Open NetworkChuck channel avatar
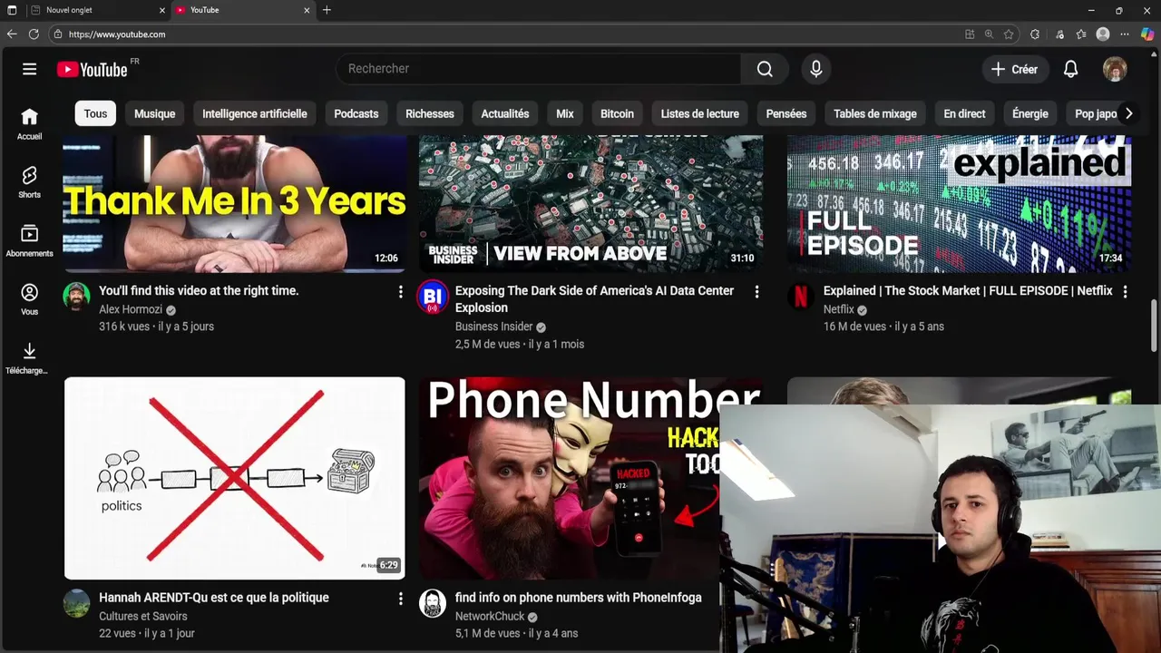Image resolution: width=1161 pixels, height=653 pixels. 433,603
